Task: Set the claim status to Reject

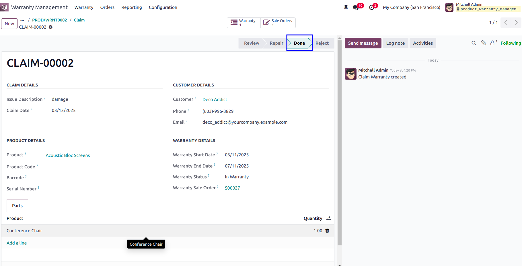Action: (322, 43)
